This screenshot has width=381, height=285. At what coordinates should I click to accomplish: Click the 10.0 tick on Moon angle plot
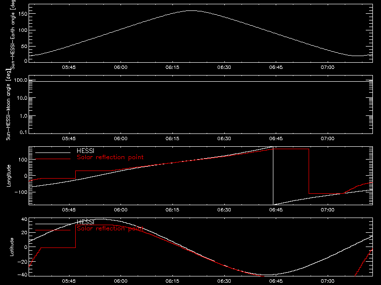pos(22,98)
